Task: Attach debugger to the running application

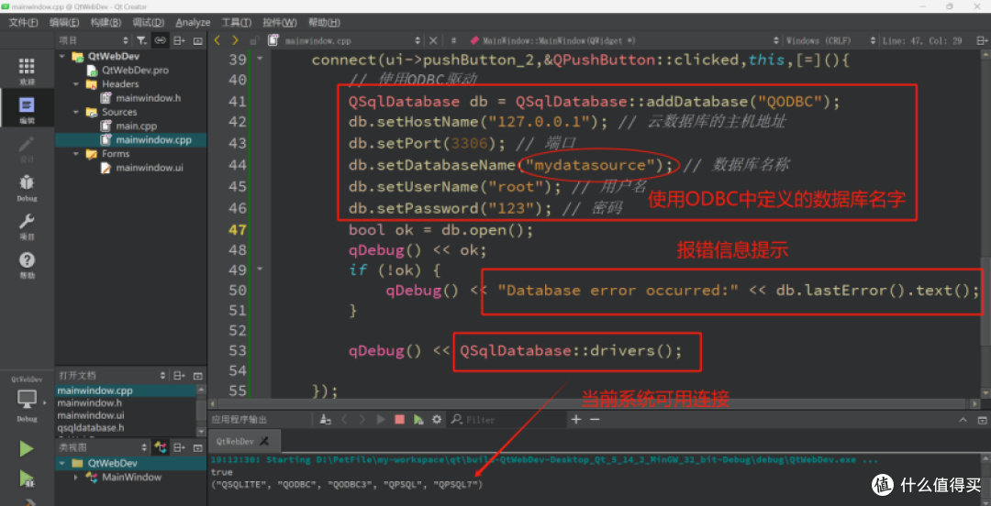Action: point(418,420)
